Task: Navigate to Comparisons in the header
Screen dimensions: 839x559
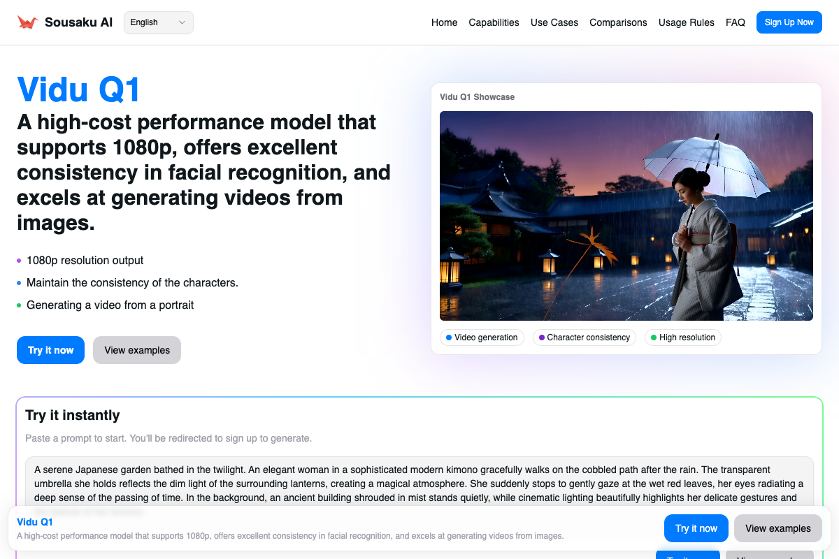Action: click(x=618, y=22)
